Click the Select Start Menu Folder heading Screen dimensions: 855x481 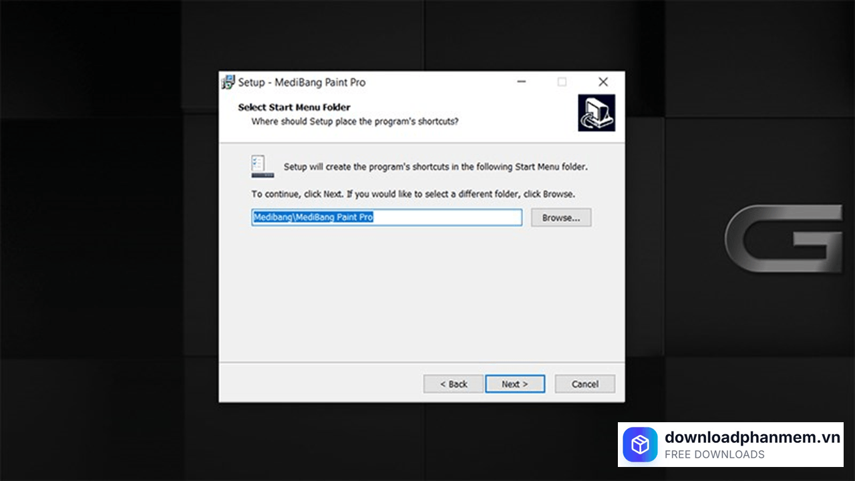point(294,107)
